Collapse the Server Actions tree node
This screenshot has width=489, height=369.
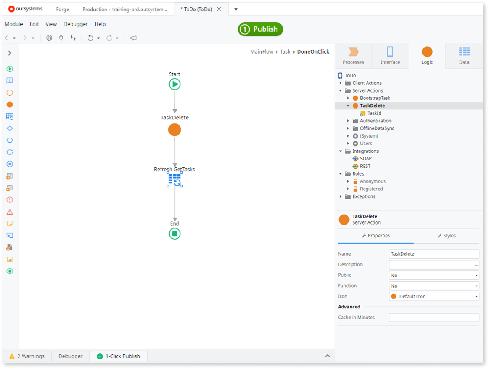341,90
